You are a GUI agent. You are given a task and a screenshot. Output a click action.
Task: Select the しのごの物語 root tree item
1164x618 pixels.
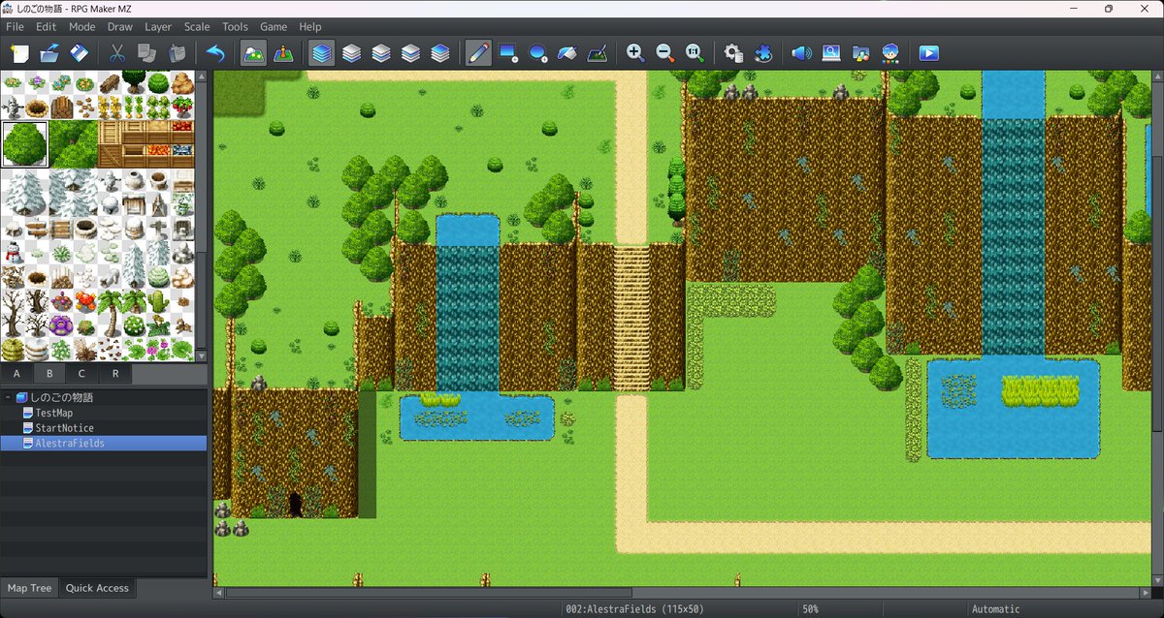pos(61,397)
